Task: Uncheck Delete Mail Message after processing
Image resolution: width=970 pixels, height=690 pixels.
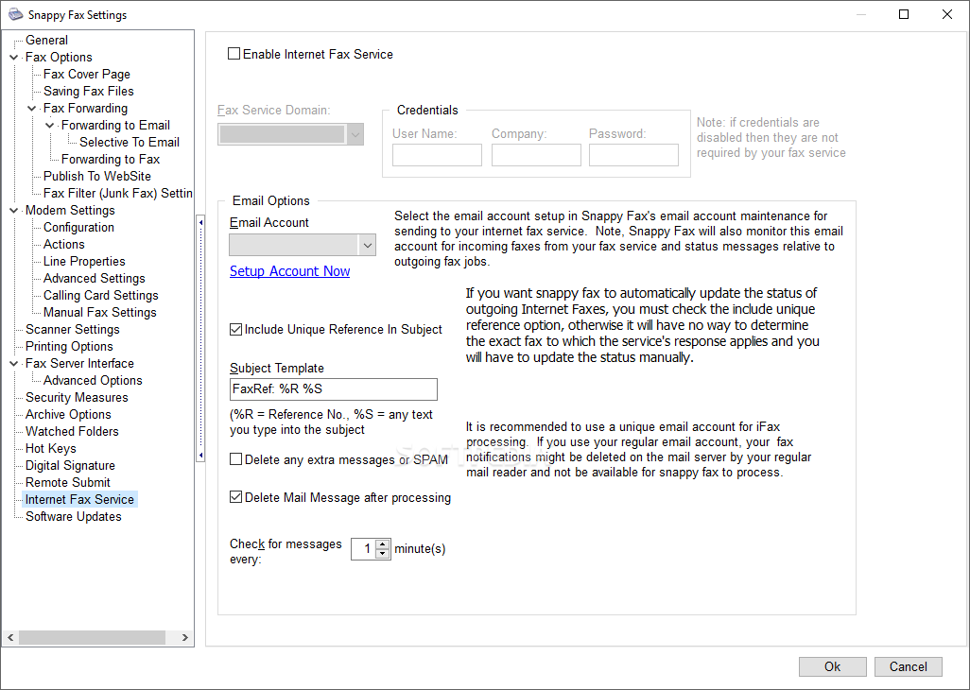Action: (235, 497)
